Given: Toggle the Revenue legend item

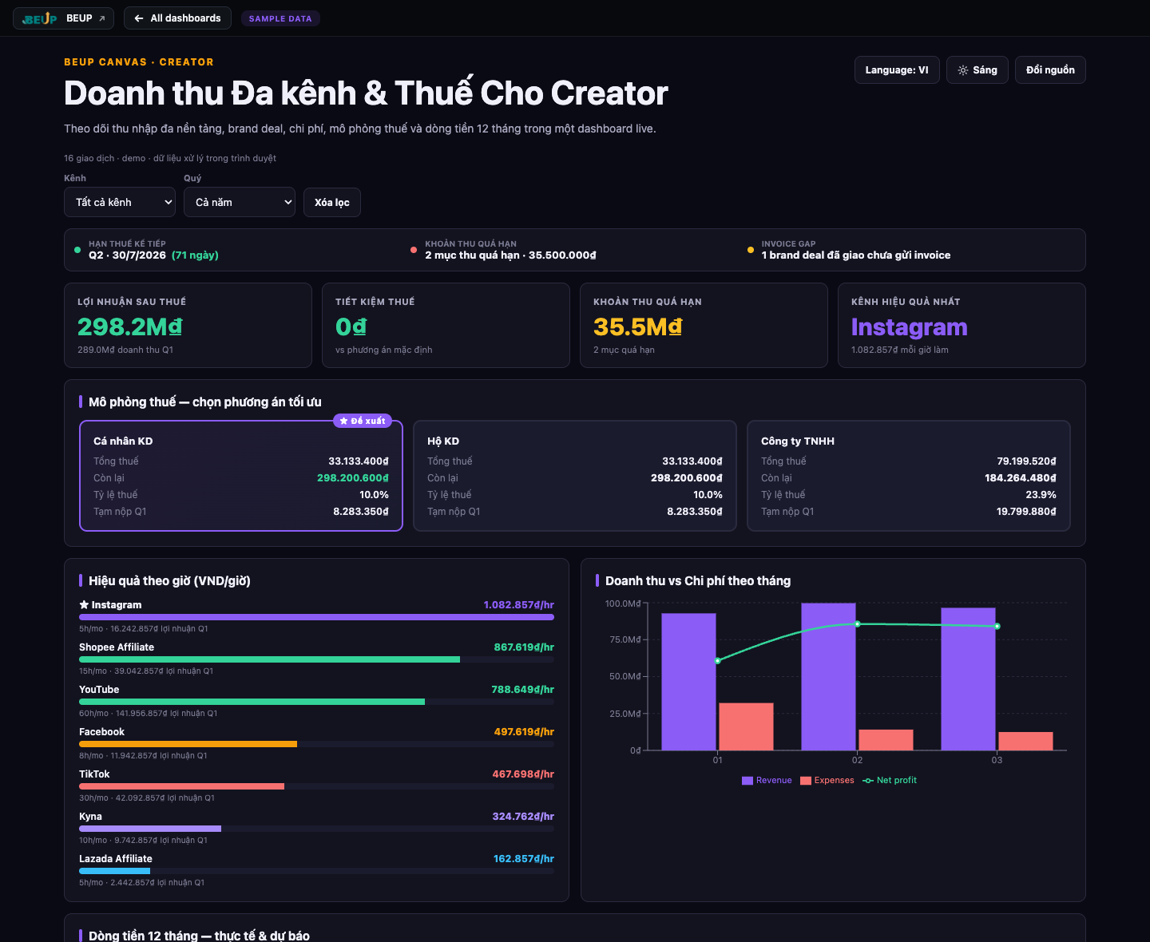Looking at the screenshot, I should point(767,781).
